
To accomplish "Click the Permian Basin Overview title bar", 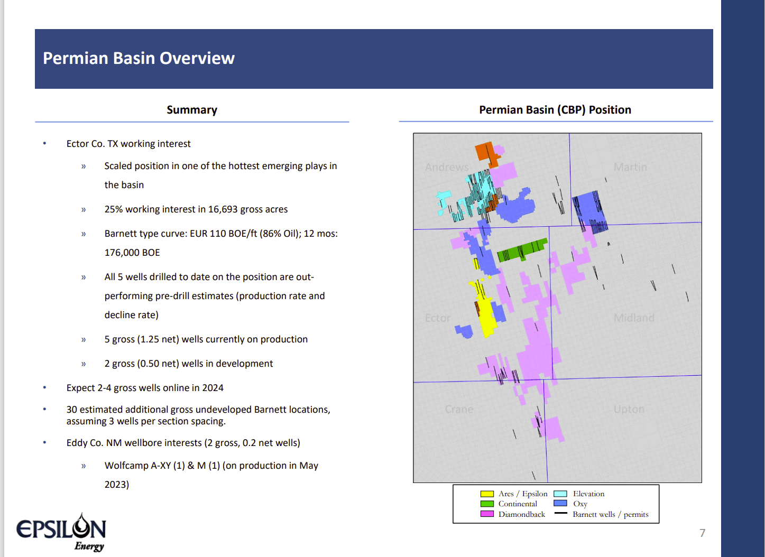I will pos(139,58).
